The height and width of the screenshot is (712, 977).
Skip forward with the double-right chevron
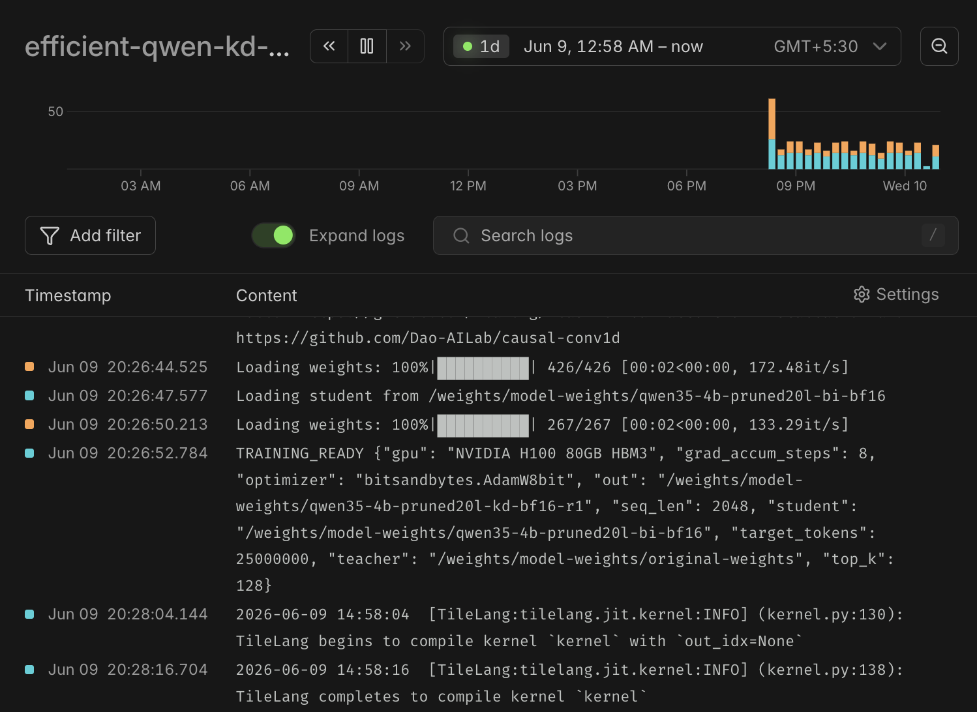[x=405, y=46]
